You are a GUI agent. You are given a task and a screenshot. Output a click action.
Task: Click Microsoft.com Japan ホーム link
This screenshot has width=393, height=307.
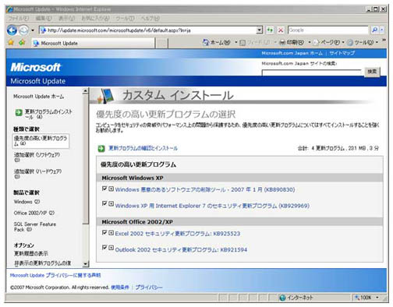[x=292, y=53]
